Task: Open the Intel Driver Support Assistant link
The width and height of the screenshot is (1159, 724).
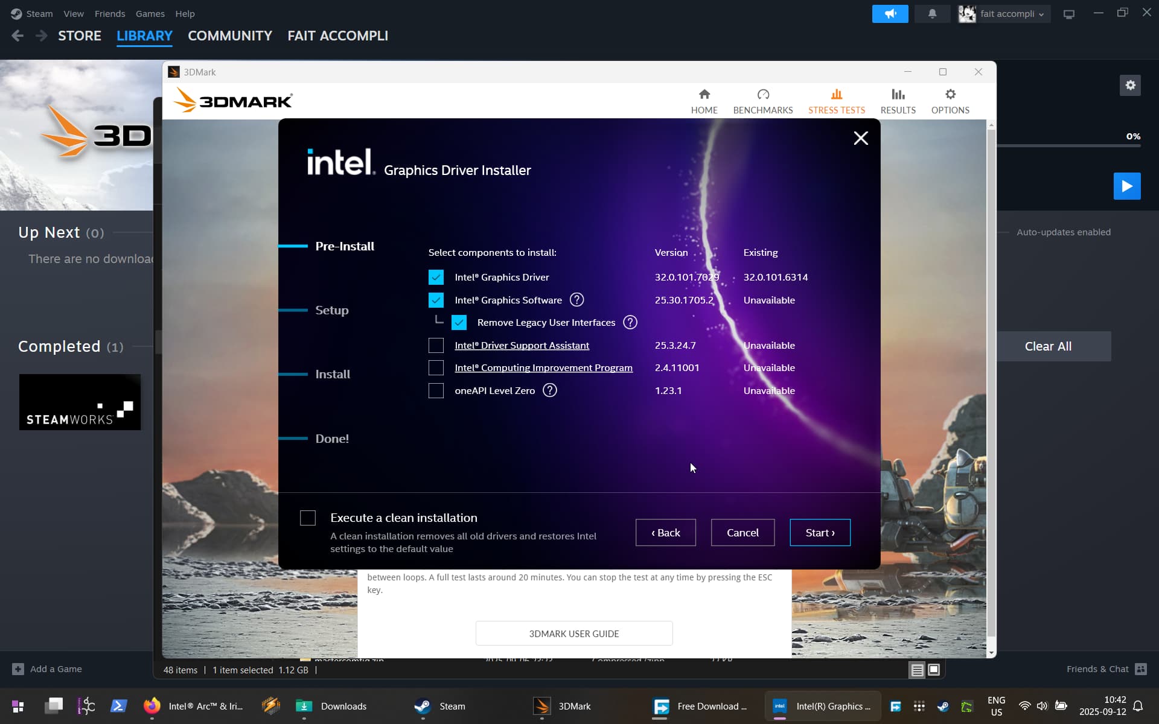Action: [x=522, y=345]
